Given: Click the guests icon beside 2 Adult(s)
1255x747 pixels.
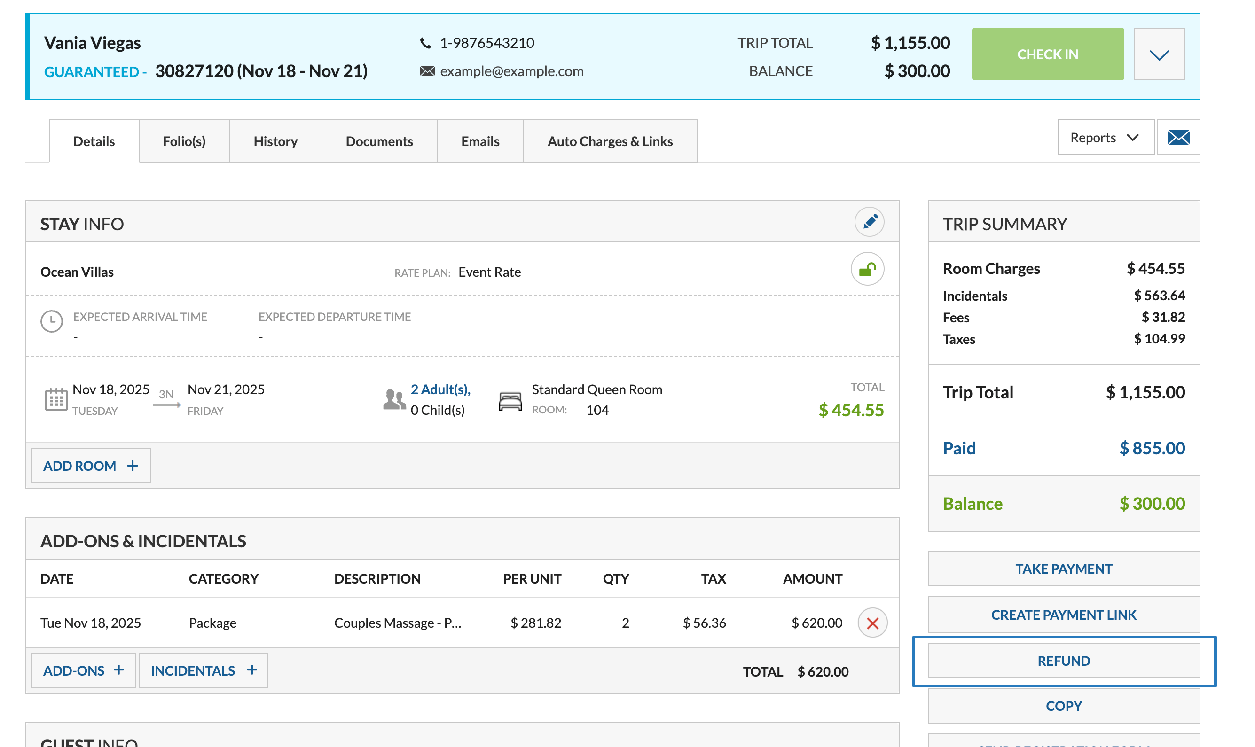Looking at the screenshot, I should 394,400.
